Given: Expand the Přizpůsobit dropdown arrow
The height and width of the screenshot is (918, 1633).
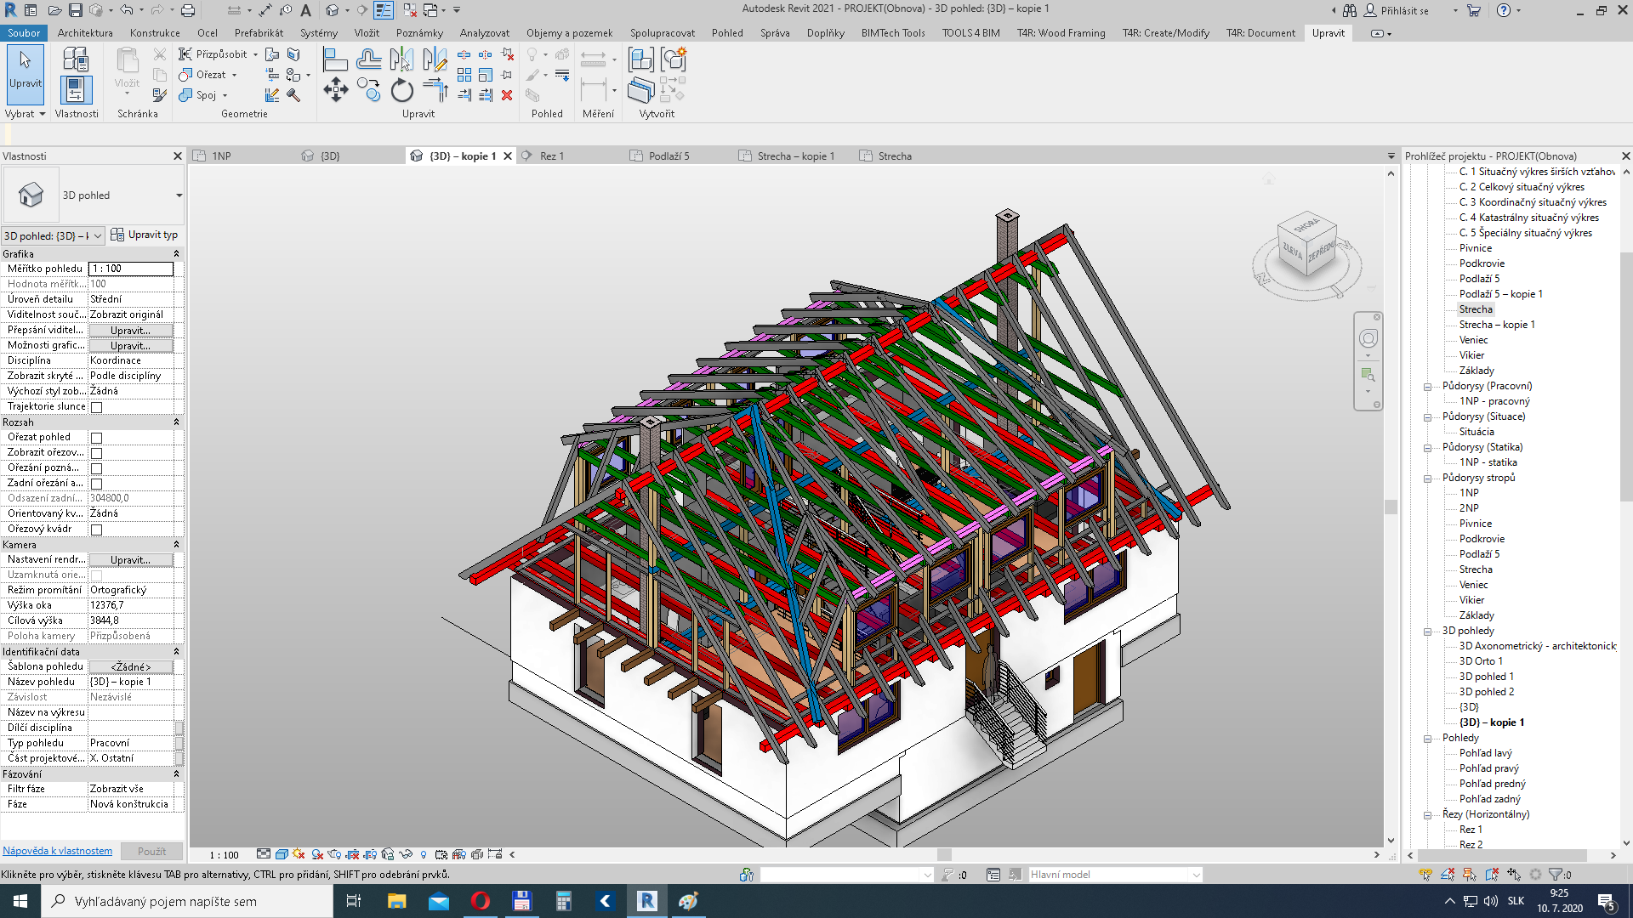Looking at the screenshot, I should click(255, 54).
